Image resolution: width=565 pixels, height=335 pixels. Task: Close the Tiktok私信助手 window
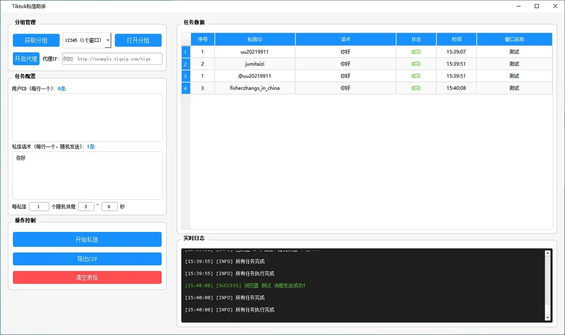click(x=555, y=6)
